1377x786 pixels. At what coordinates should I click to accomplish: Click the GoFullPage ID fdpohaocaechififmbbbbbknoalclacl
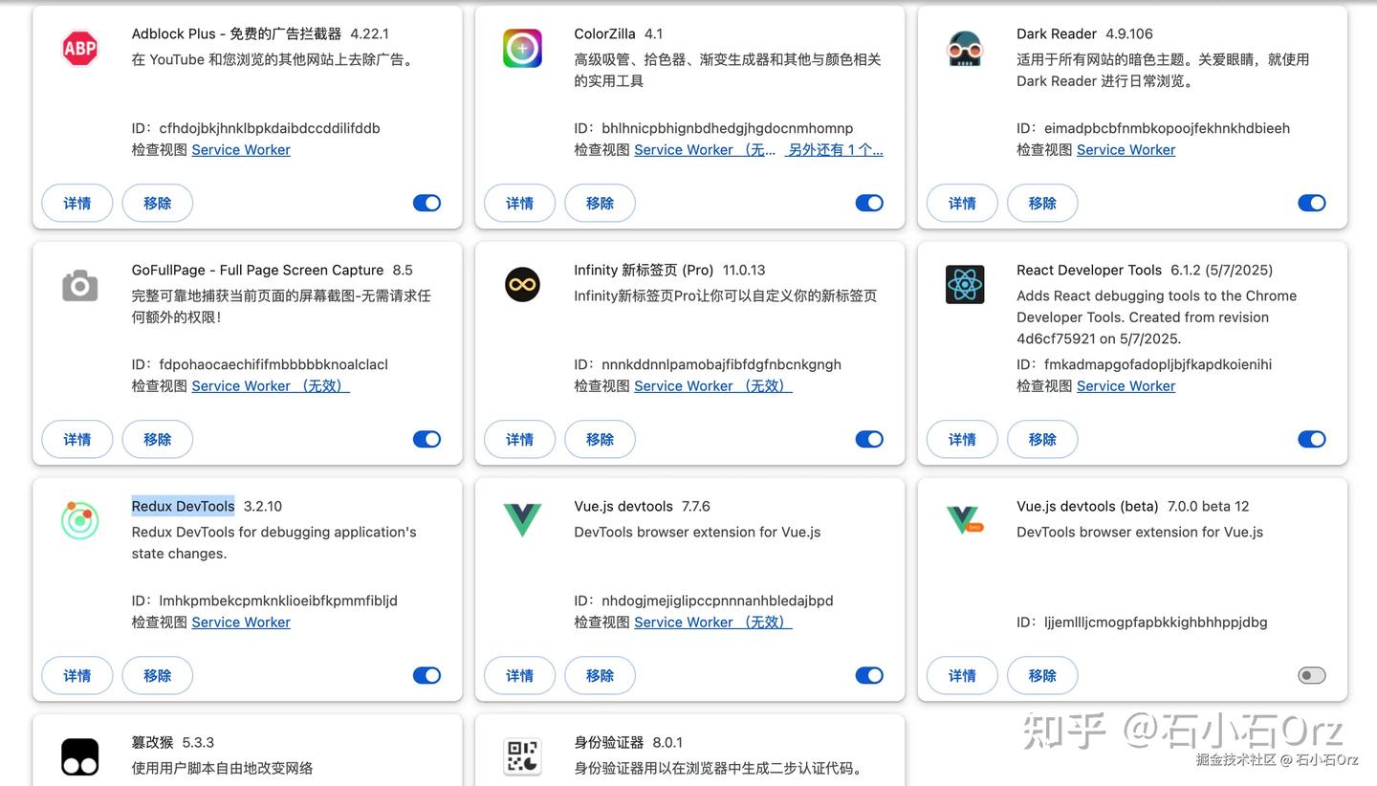[x=273, y=364]
